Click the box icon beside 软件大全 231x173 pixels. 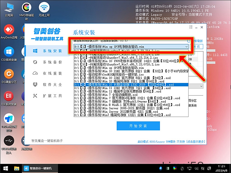(35, 84)
